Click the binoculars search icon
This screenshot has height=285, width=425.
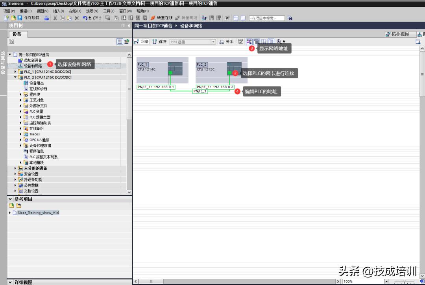(290, 18)
